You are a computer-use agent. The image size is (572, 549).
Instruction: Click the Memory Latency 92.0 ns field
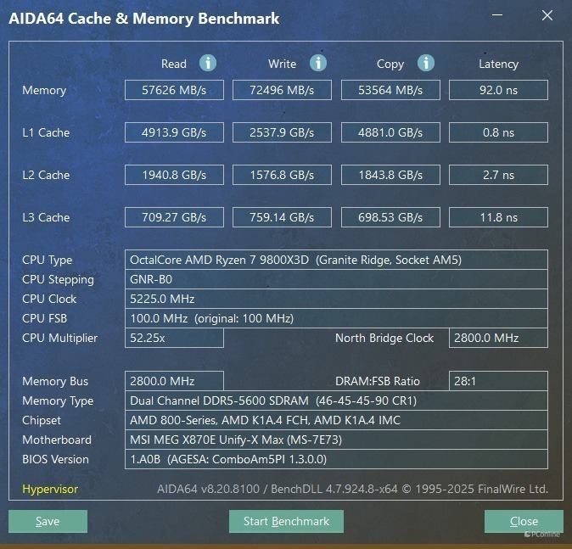tap(498, 90)
